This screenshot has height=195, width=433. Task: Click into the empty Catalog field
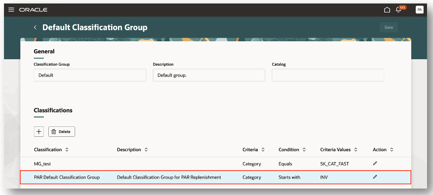tap(328, 75)
